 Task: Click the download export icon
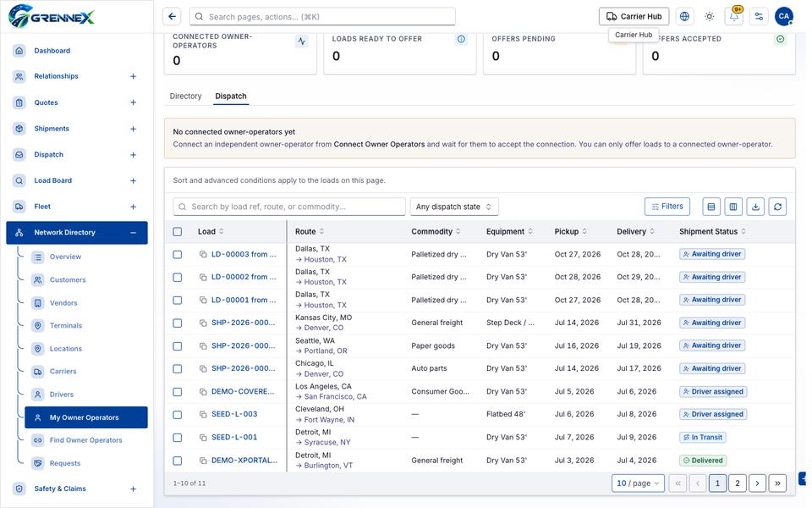click(755, 207)
